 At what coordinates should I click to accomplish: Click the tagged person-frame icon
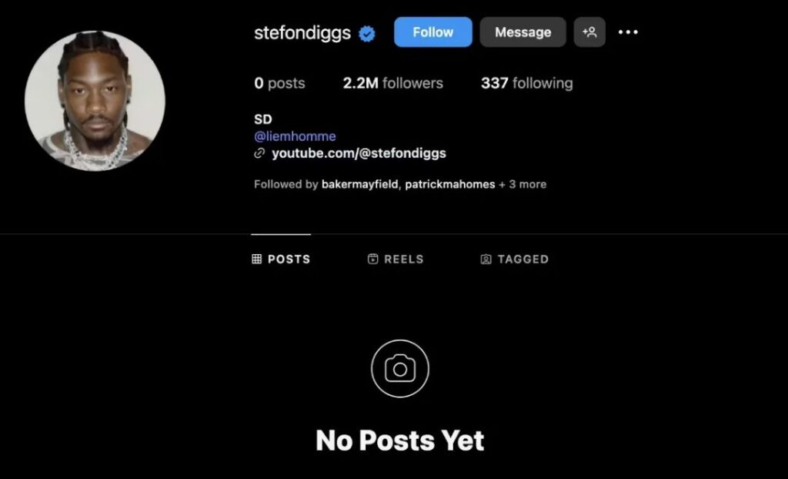click(486, 259)
